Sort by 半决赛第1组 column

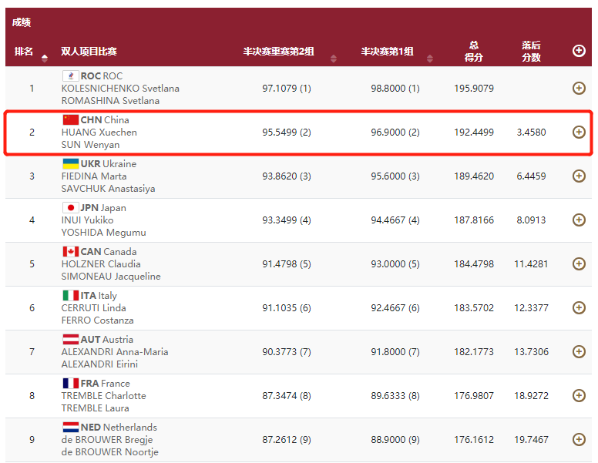point(388,52)
